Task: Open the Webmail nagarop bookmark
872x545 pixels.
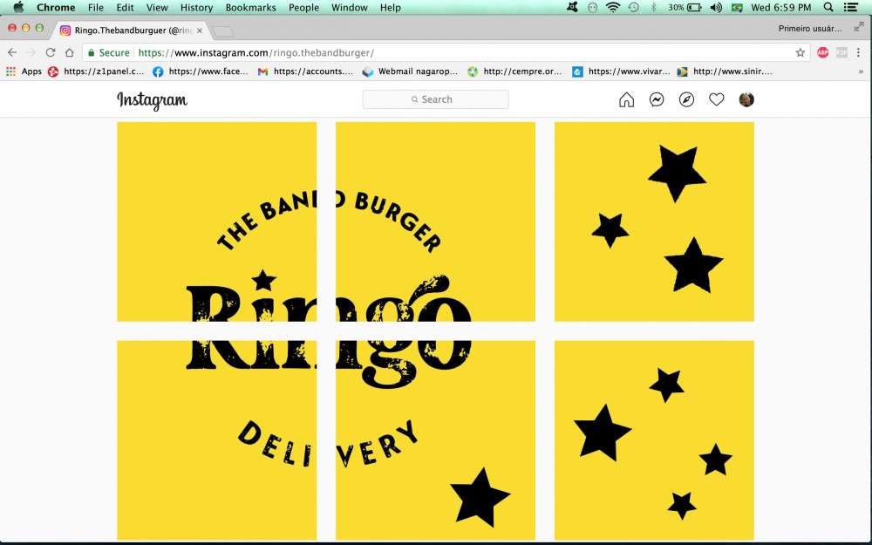Action: 410,72
